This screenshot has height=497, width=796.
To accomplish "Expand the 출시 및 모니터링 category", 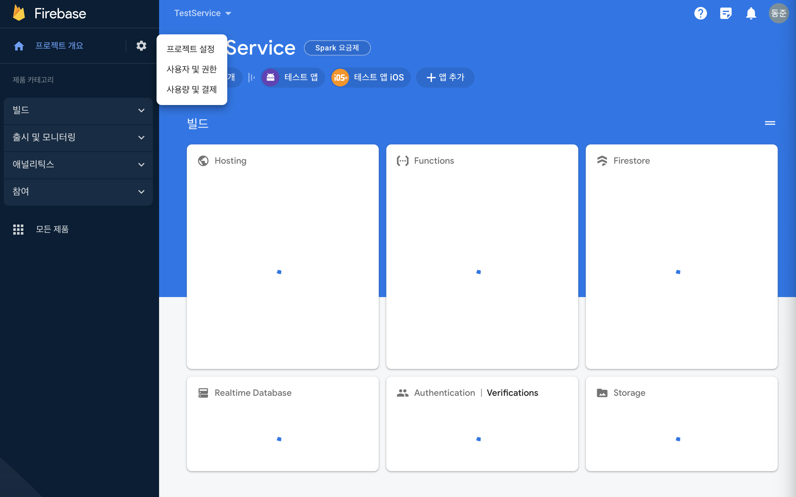I will [78, 138].
